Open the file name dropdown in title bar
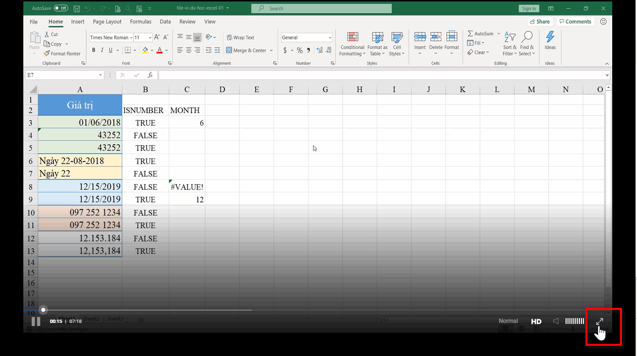 [x=228, y=8]
